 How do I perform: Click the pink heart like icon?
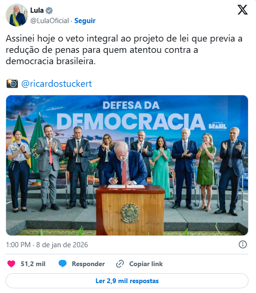[x=11, y=264]
